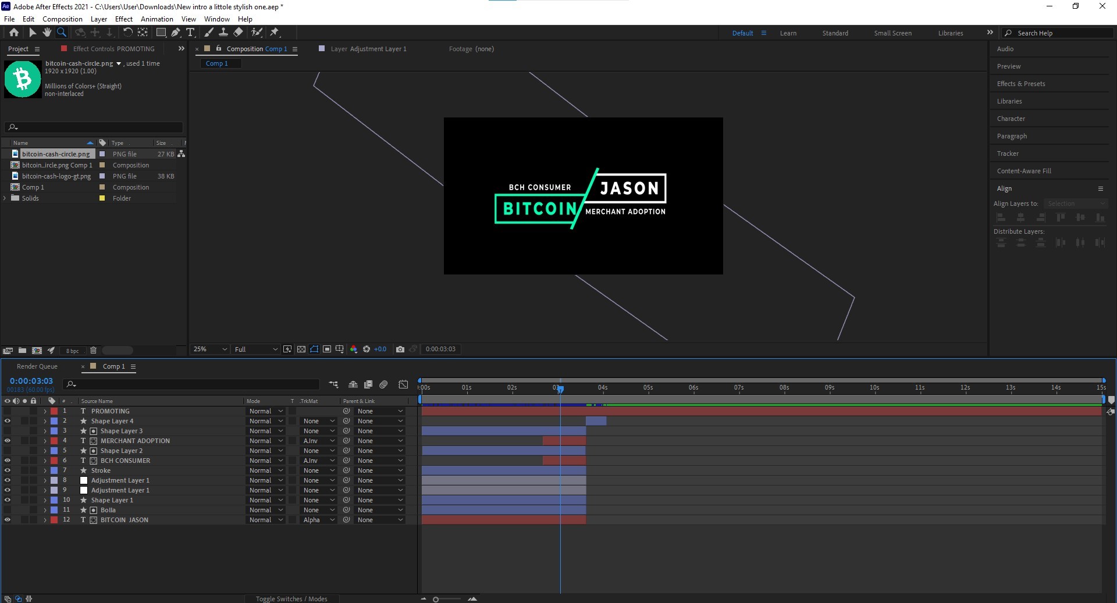Image resolution: width=1117 pixels, height=603 pixels.
Task: Open the 25% magnification dropdown
Action: [210, 349]
